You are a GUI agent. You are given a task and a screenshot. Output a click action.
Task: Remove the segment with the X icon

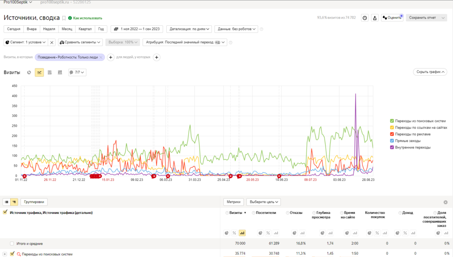52,42
